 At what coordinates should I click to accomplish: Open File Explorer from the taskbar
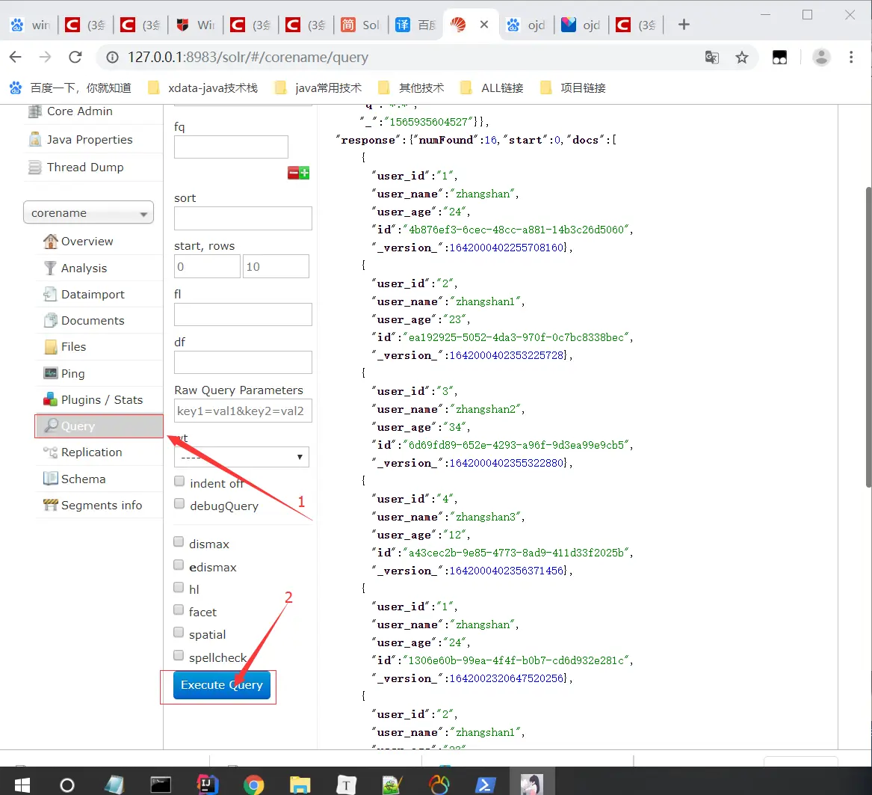point(300,785)
